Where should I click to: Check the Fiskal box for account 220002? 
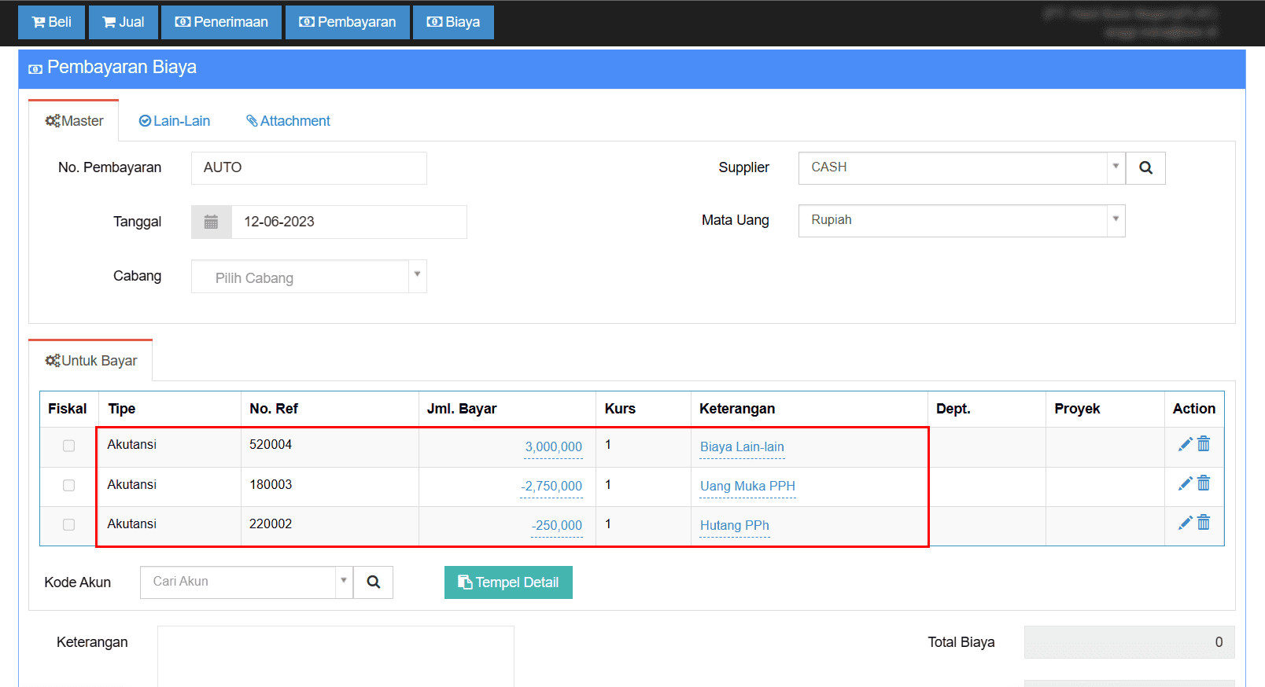pyautogui.click(x=69, y=524)
